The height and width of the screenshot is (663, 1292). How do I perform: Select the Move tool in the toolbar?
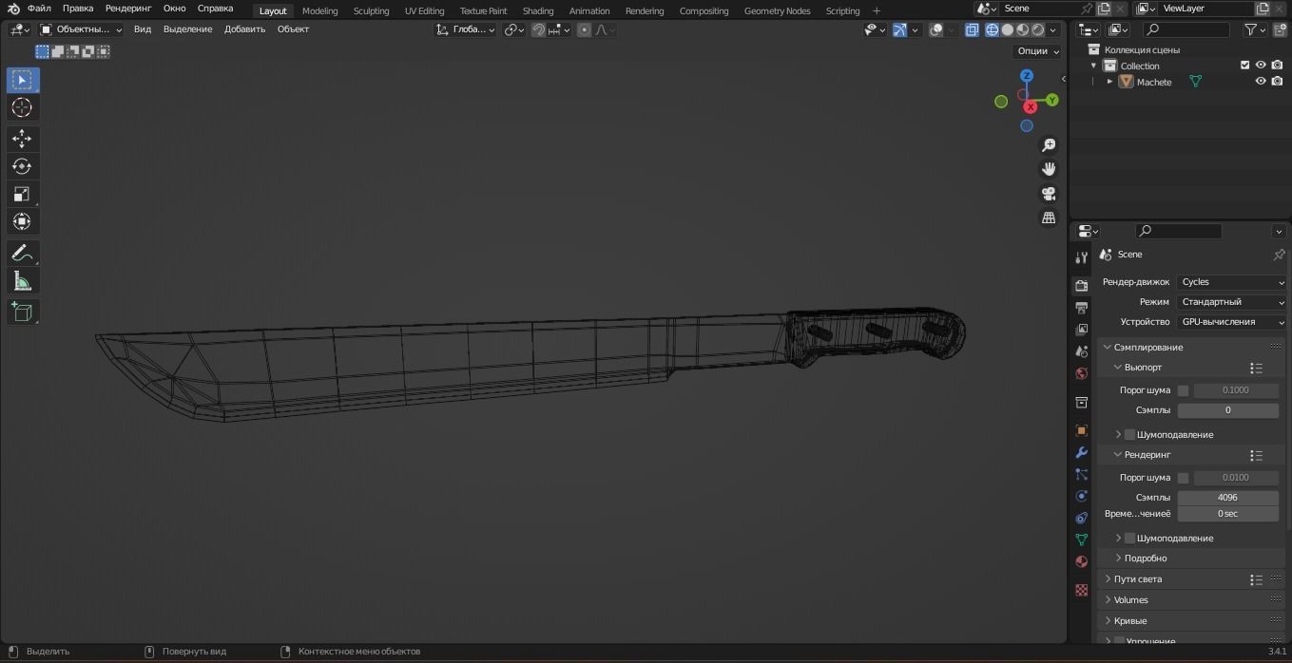(x=22, y=139)
